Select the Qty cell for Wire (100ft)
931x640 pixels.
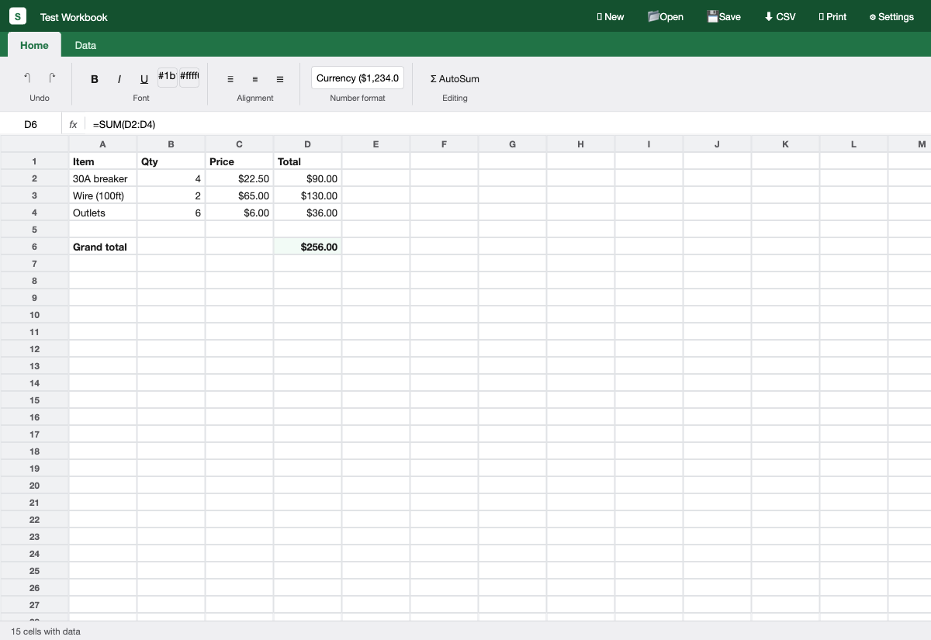pos(171,195)
